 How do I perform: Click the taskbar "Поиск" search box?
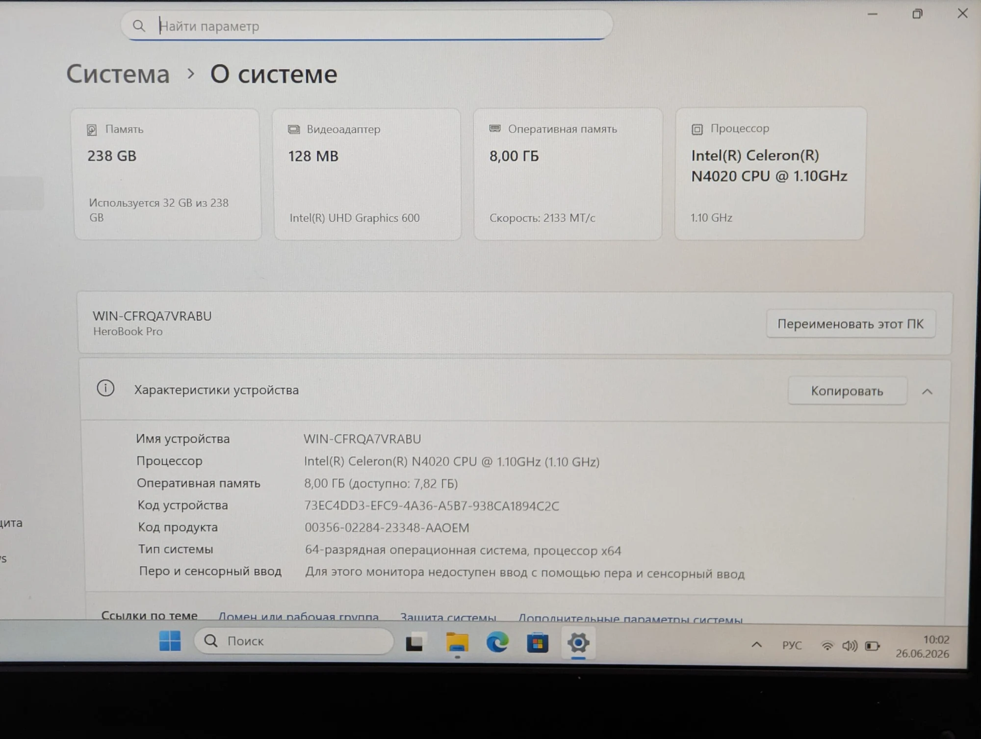point(294,641)
